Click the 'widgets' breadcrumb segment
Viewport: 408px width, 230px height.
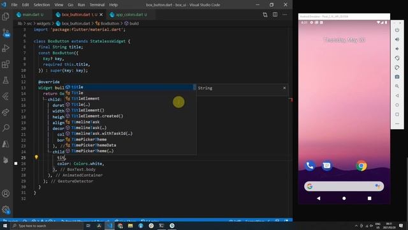point(43,24)
